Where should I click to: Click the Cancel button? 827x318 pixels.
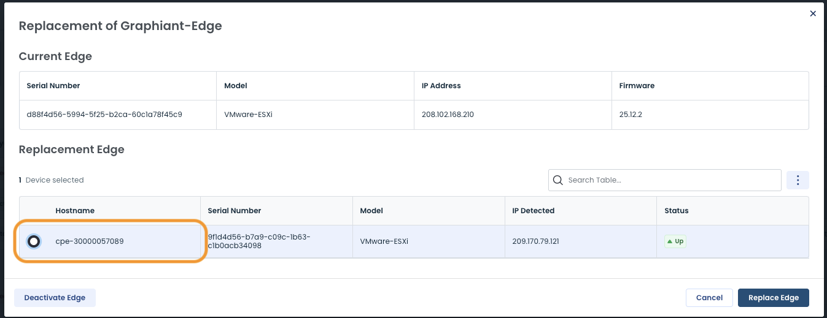coord(709,298)
